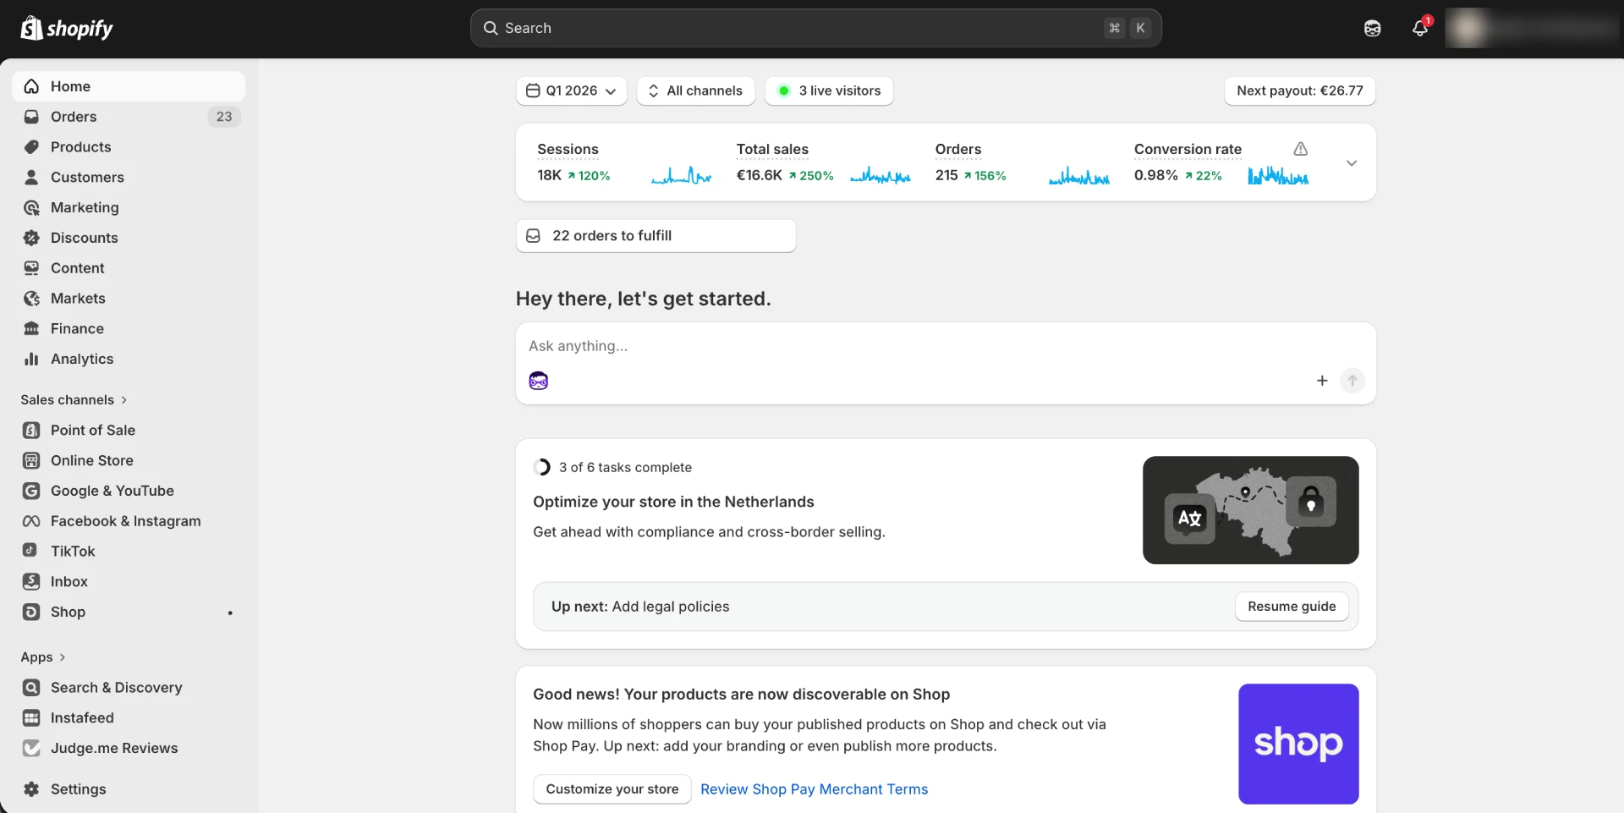1624x813 pixels.
Task: Click the Markets globe icon
Action: tap(31, 299)
